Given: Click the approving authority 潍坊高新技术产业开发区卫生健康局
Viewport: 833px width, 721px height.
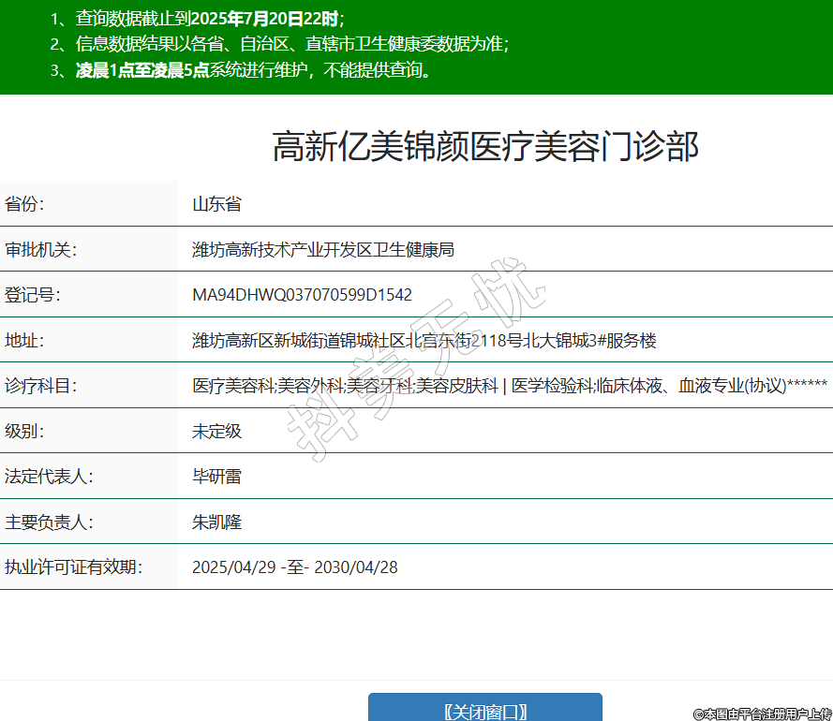Looking at the screenshot, I should pos(323,249).
